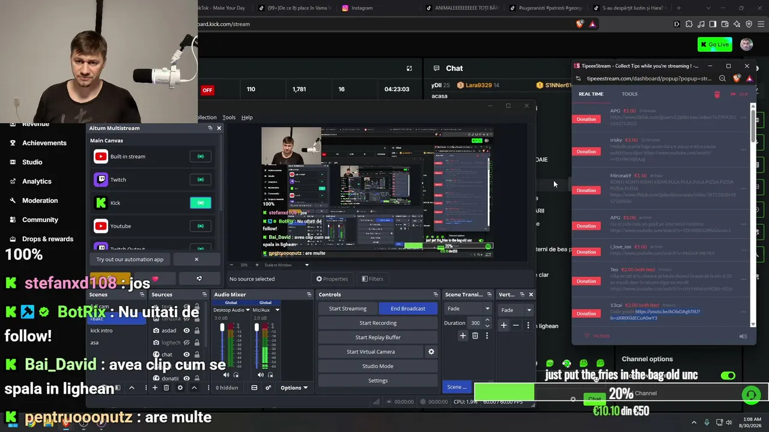Open scene transition more options menu

point(487,336)
